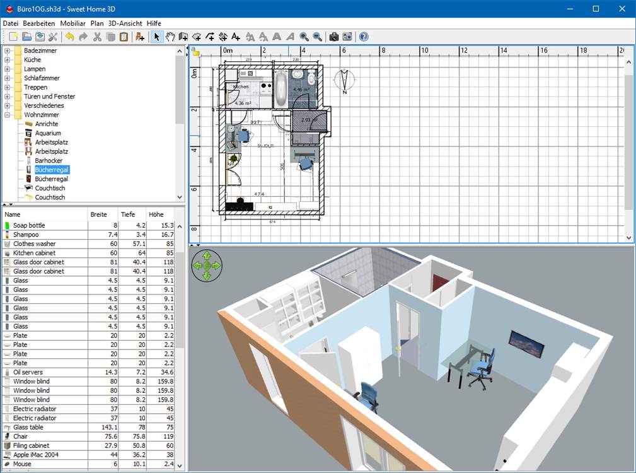636x473 pixels.
Task: Choose the Create polylines tool
Action: click(210, 37)
